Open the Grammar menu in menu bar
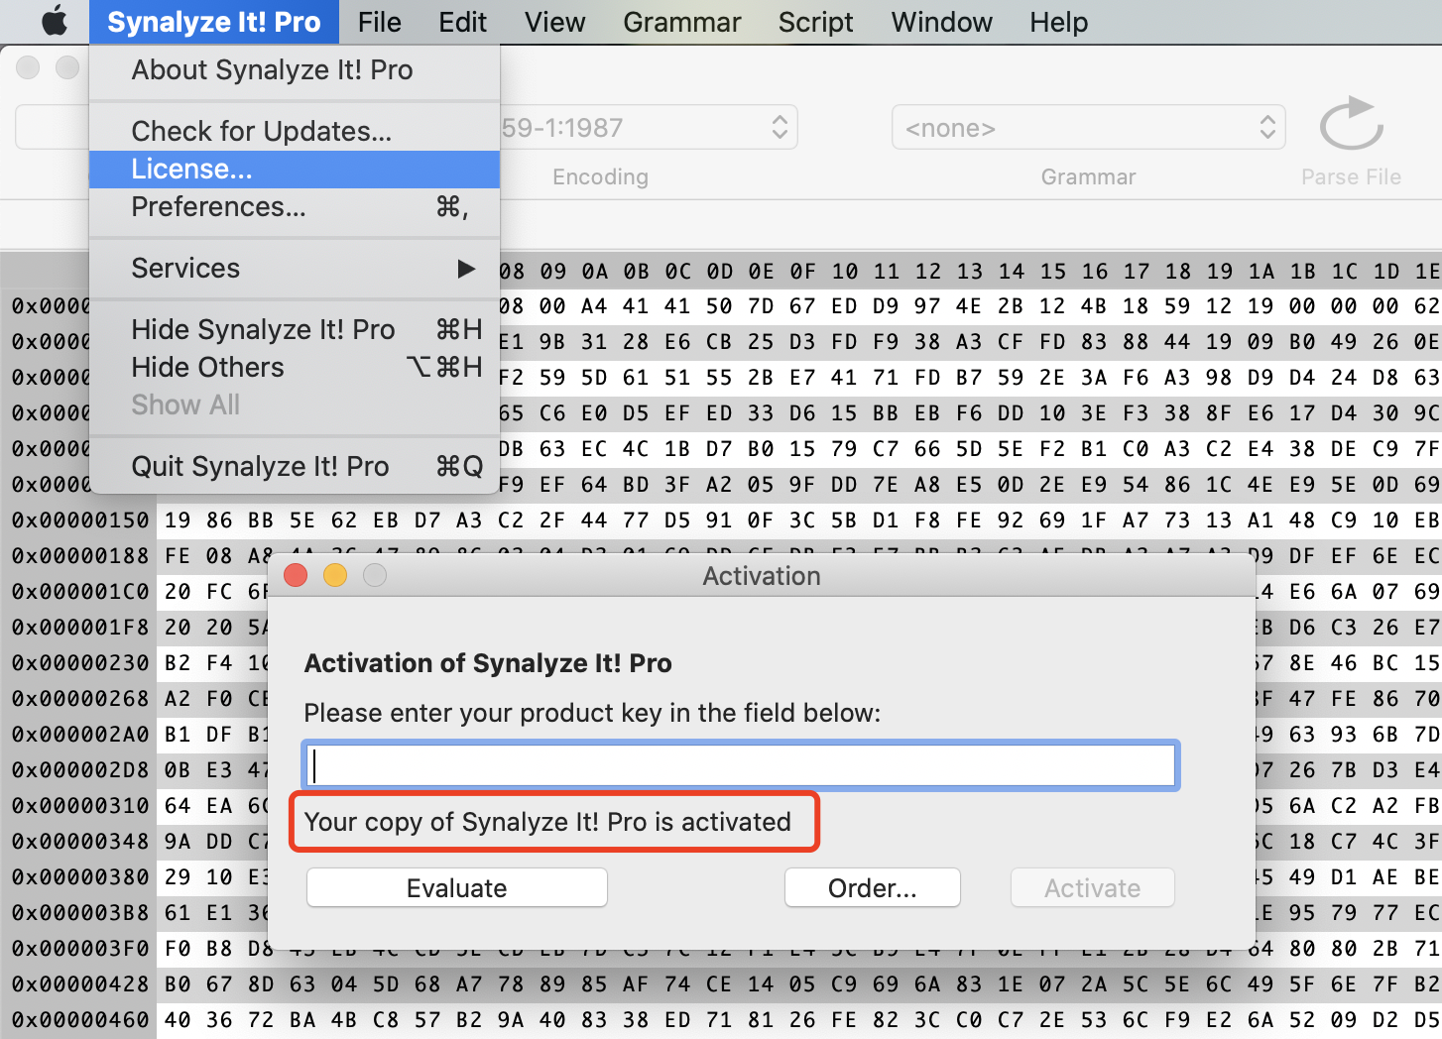The height and width of the screenshot is (1039, 1442). (681, 22)
